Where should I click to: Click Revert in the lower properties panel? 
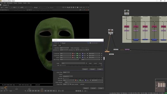(x=86, y=88)
